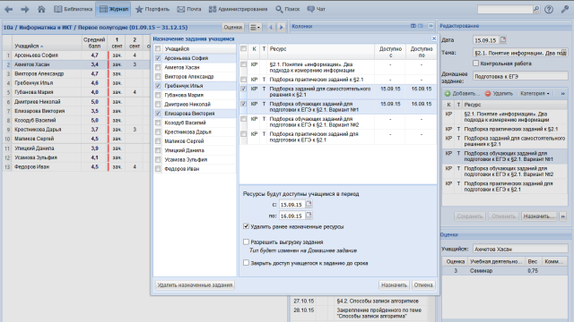Click the Назначить button in the dialog
This screenshot has width=574, height=322.
click(394, 284)
